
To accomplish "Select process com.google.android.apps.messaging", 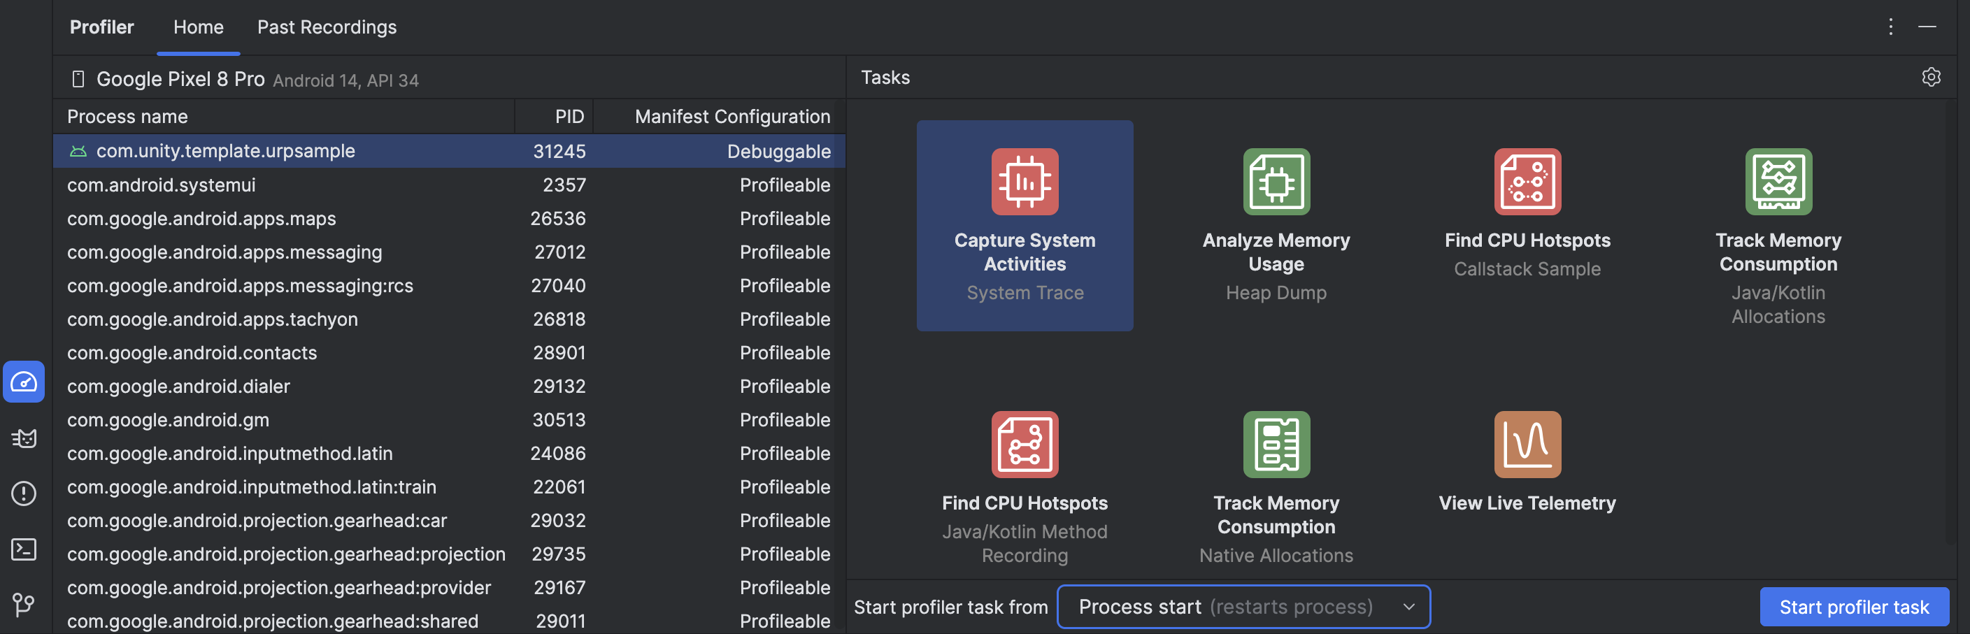I will [x=449, y=252].
